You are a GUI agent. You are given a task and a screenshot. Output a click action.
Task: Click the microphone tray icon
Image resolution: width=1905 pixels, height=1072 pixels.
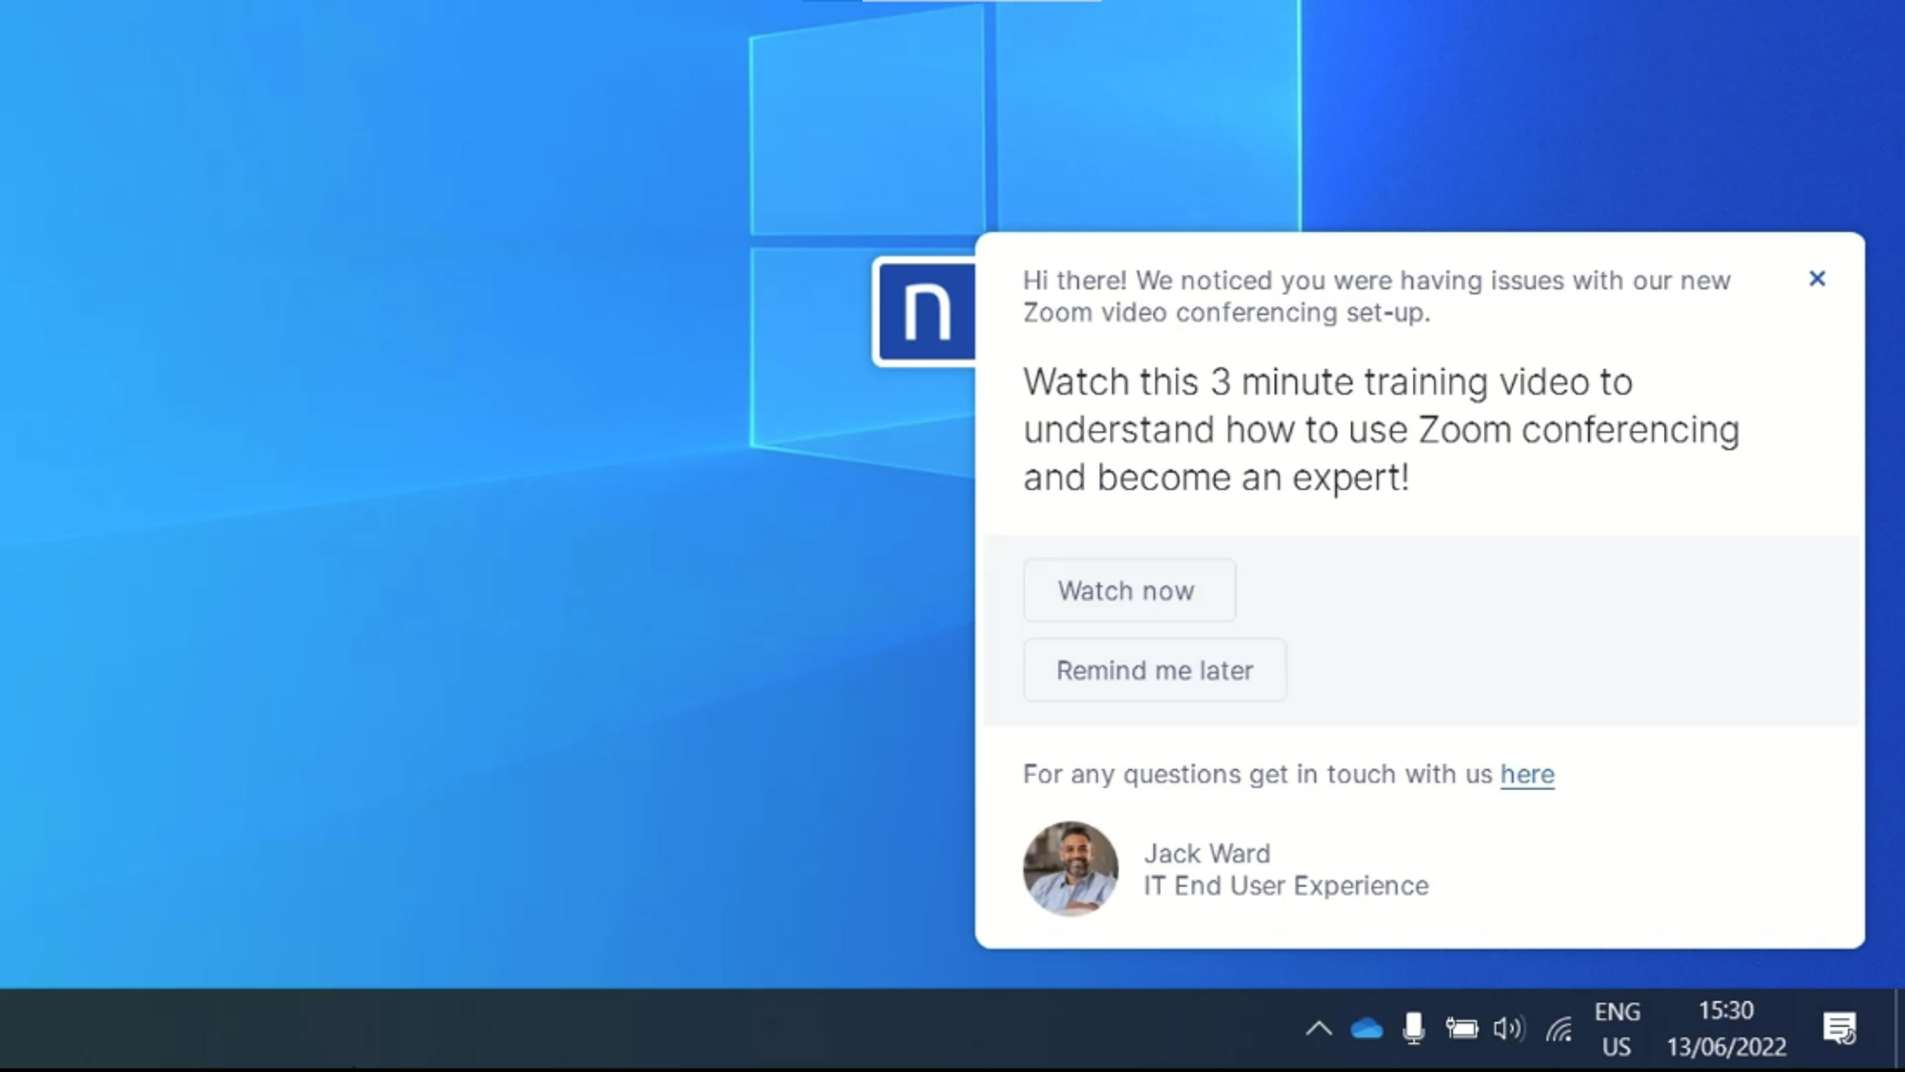click(1413, 1028)
